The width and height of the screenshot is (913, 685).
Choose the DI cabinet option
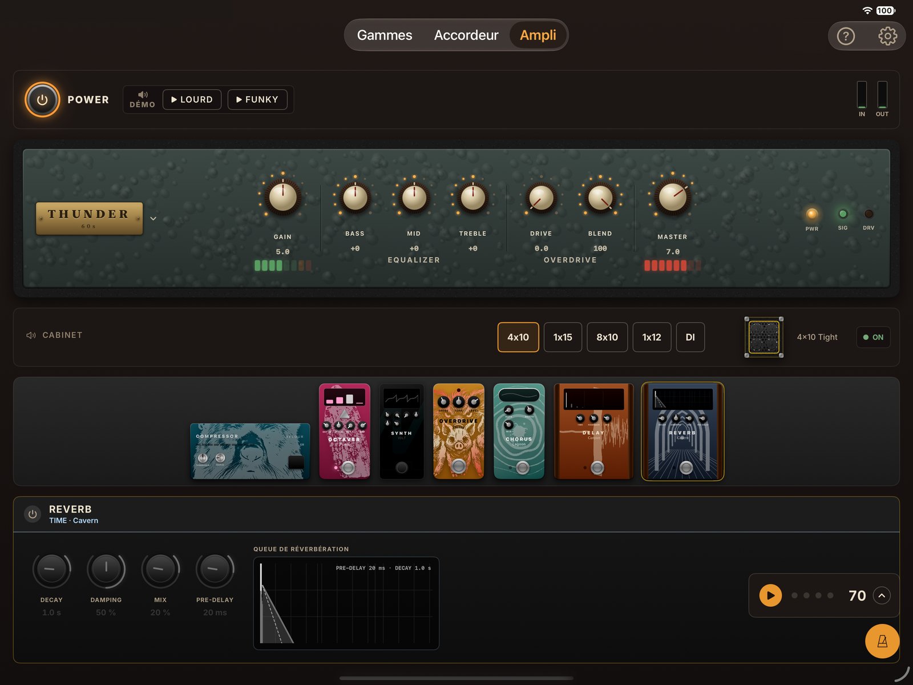pyautogui.click(x=690, y=337)
